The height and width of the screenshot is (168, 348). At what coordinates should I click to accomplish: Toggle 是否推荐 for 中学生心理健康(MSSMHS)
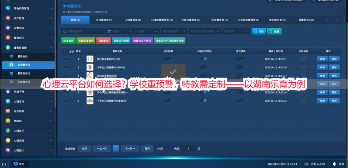pos(240,67)
